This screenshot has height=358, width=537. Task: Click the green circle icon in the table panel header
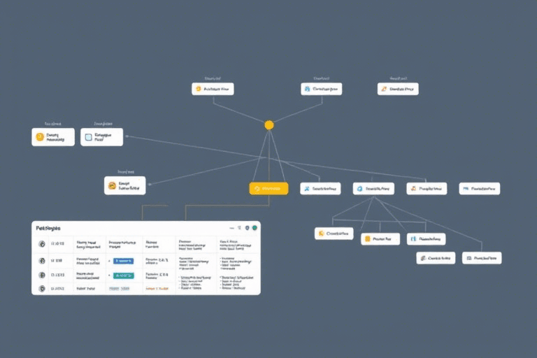click(x=255, y=228)
